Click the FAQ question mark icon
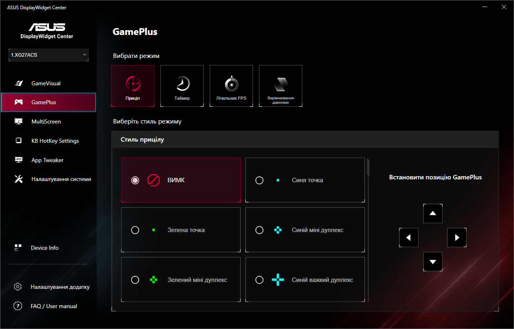Image resolution: width=514 pixels, height=329 pixels. (18, 306)
